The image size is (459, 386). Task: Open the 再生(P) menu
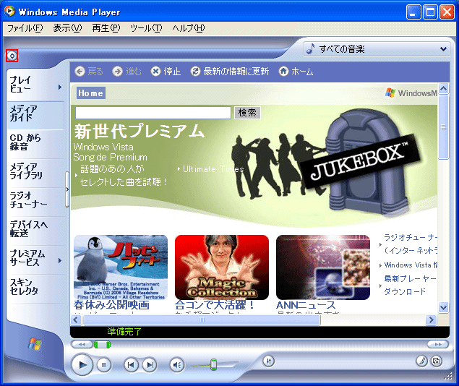coord(106,28)
